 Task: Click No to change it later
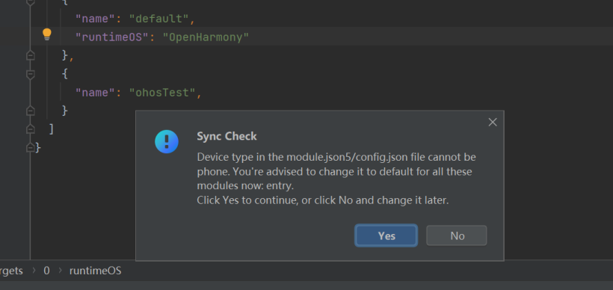457,235
